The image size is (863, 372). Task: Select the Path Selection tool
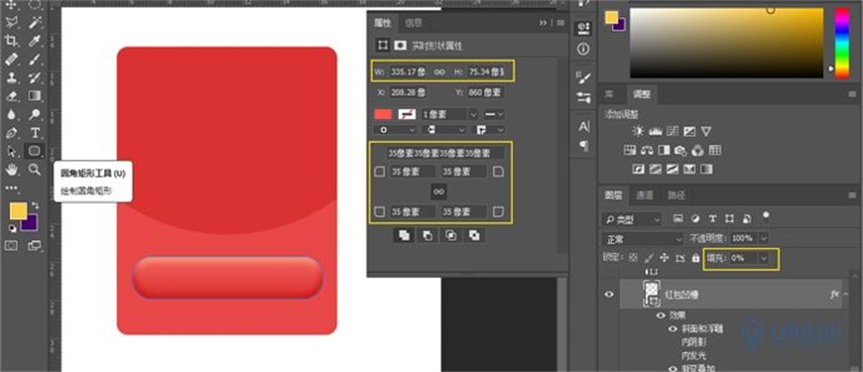(11, 151)
